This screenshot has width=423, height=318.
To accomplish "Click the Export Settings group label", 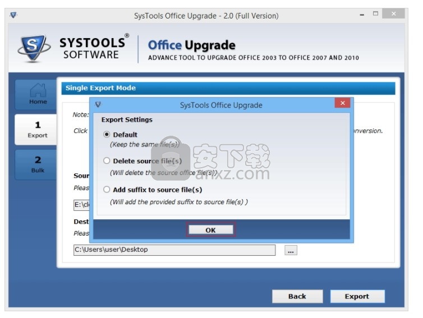I will point(127,119).
